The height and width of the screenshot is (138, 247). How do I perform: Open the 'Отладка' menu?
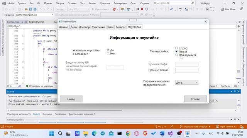pyautogui.click(x=72, y=3)
